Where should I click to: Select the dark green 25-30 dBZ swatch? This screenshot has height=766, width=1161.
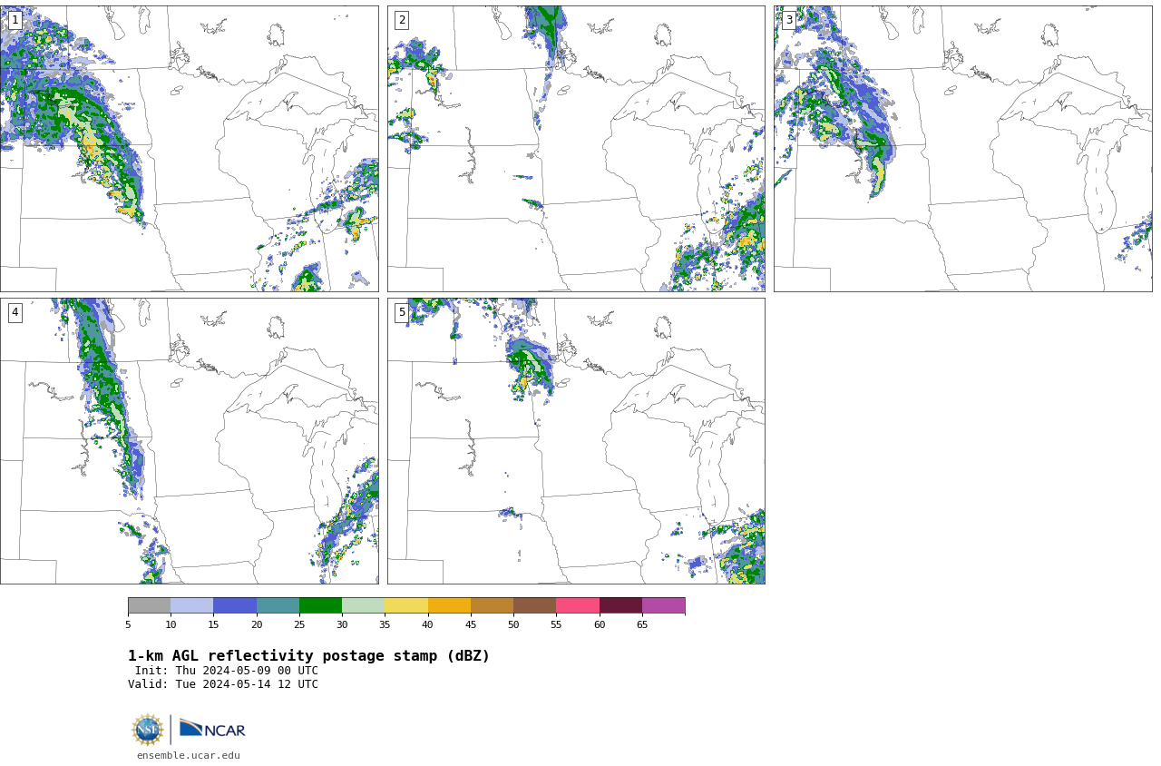320,605
